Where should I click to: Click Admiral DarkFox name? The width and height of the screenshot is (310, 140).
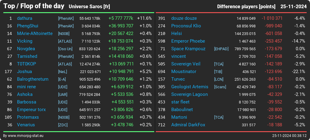click(x=188, y=125)
